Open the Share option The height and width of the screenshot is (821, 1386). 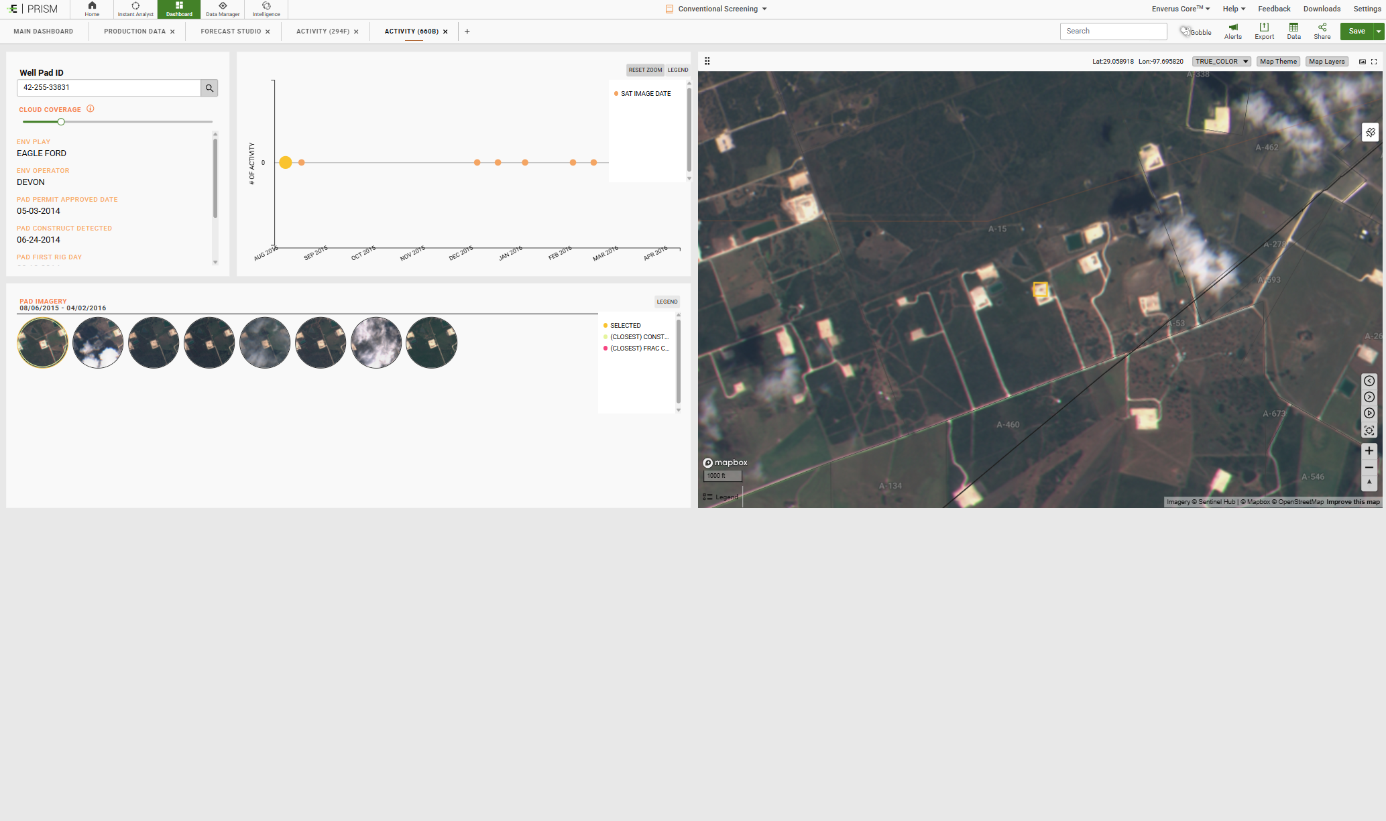[x=1322, y=31]
